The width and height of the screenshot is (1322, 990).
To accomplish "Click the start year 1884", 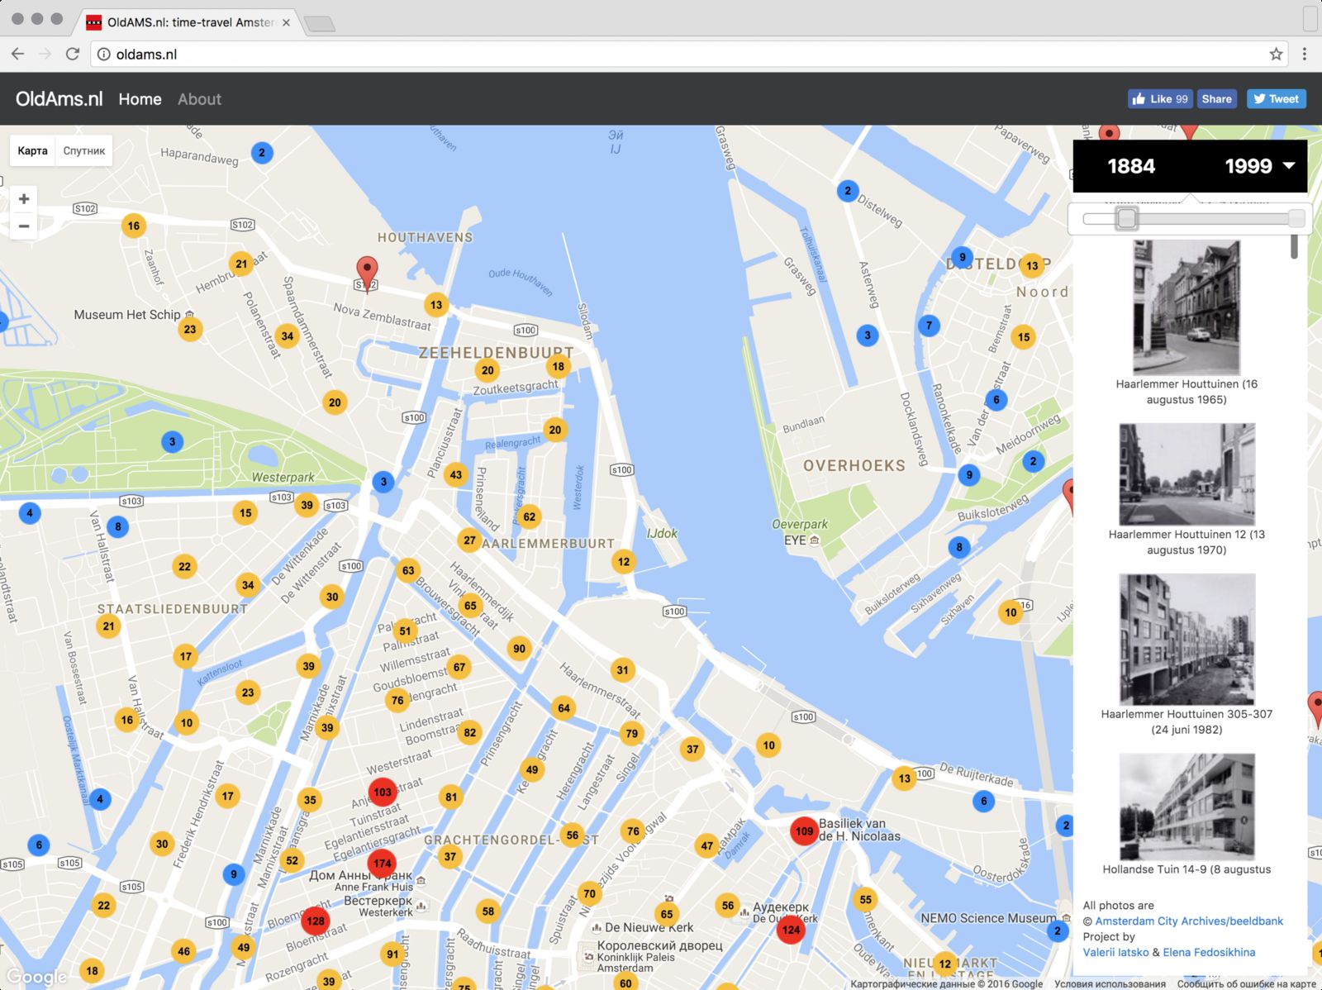I will click(x=1131, y=166).
